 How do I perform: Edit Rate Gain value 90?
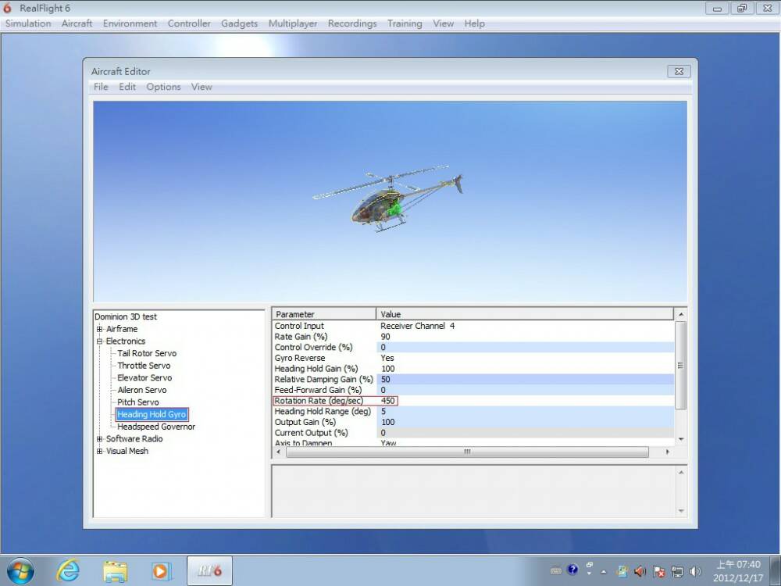[x=525, y=337]
